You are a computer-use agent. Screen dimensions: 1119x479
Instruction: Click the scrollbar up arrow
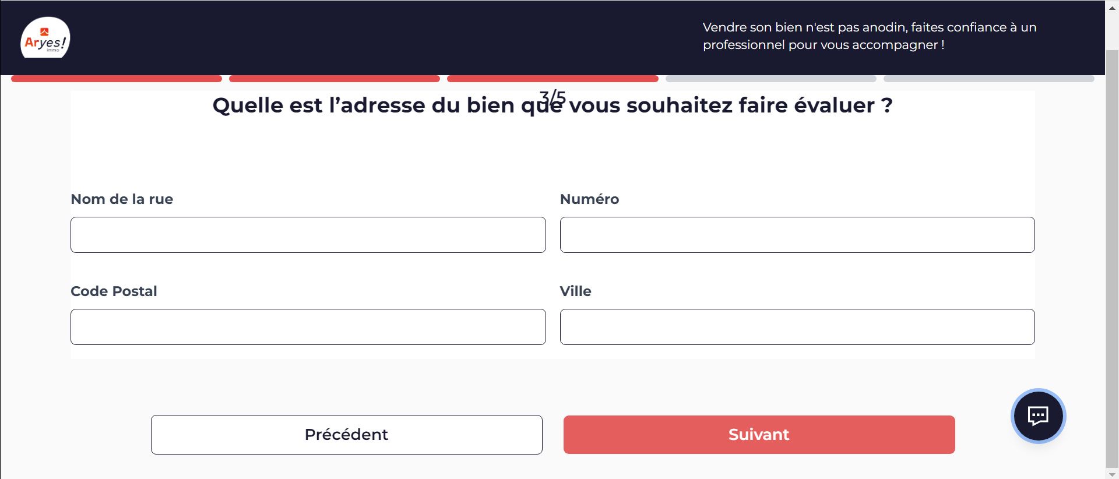tap(1112, 8)
